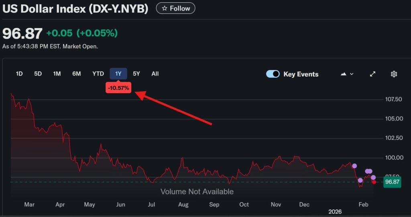Switch to the 5D range
The width and height of the screenshot is (411, 217).
(38, 74)
